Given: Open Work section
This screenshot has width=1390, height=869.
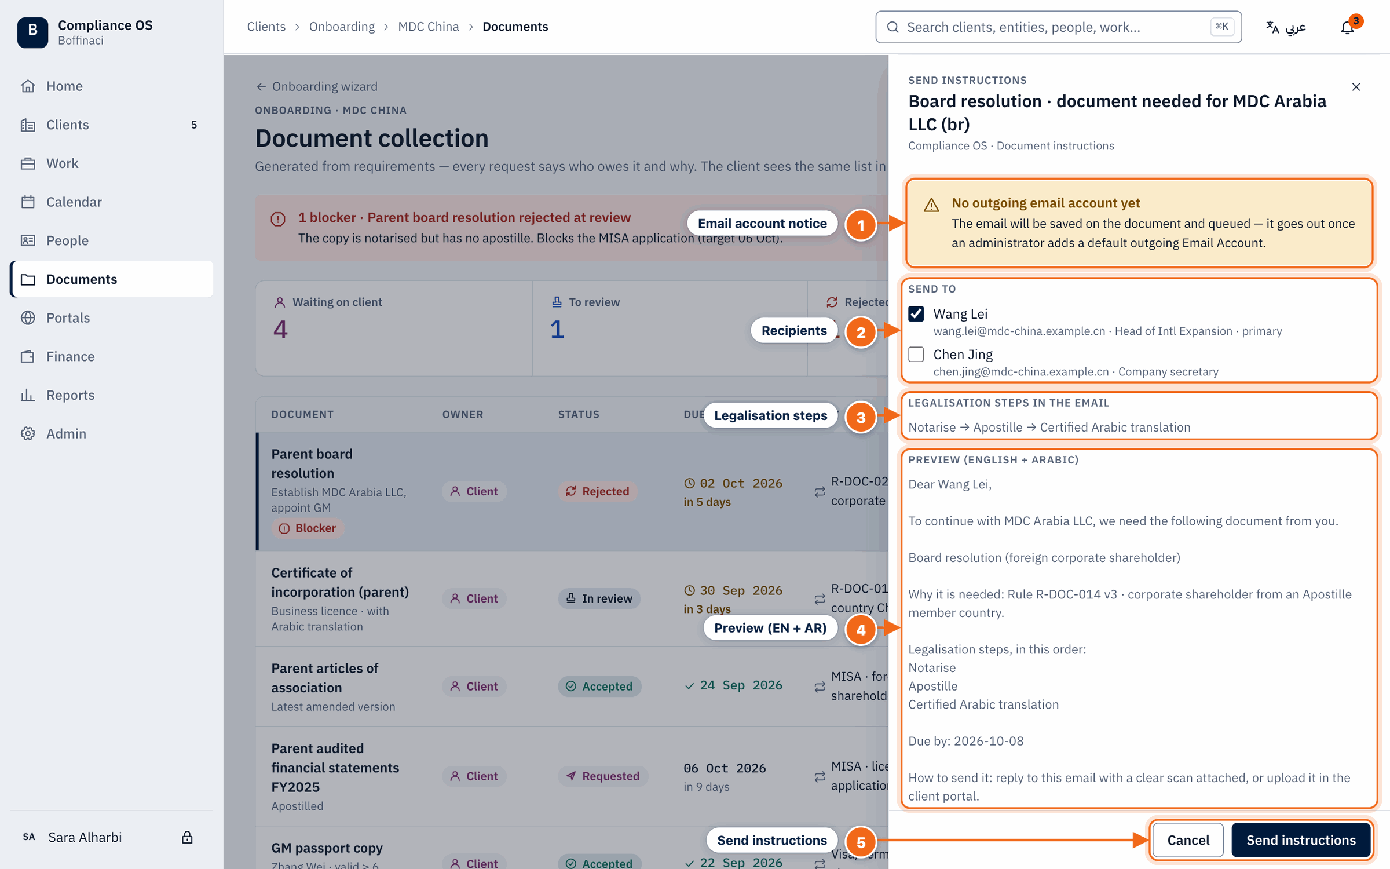Looking at the screenshot, I should pyautogui.click(x=111, y=163).
